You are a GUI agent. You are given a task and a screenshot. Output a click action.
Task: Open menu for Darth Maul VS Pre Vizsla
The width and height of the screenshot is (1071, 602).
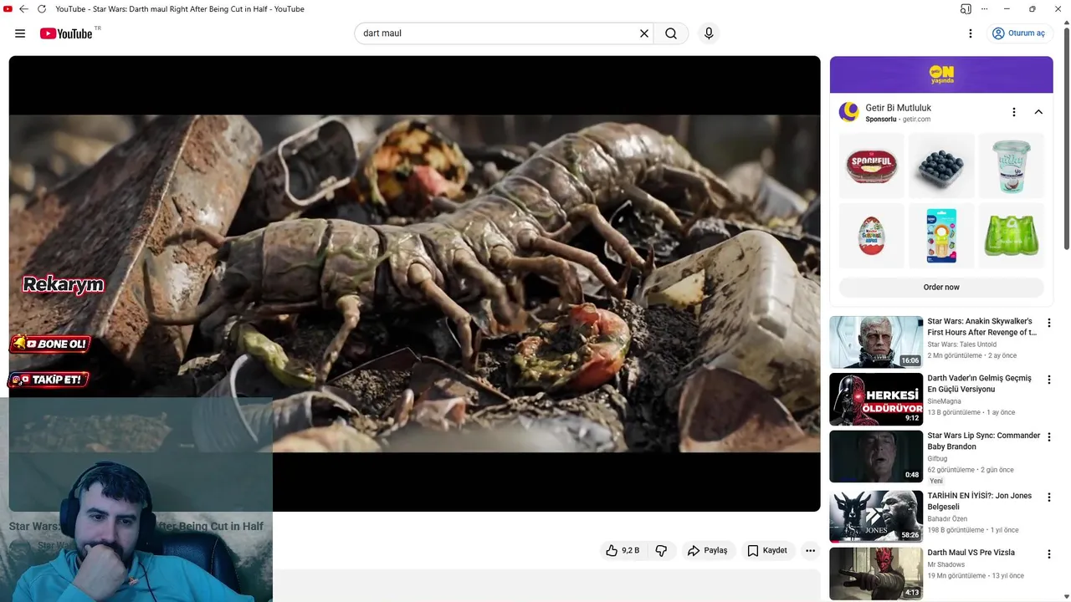[1048, 554]
